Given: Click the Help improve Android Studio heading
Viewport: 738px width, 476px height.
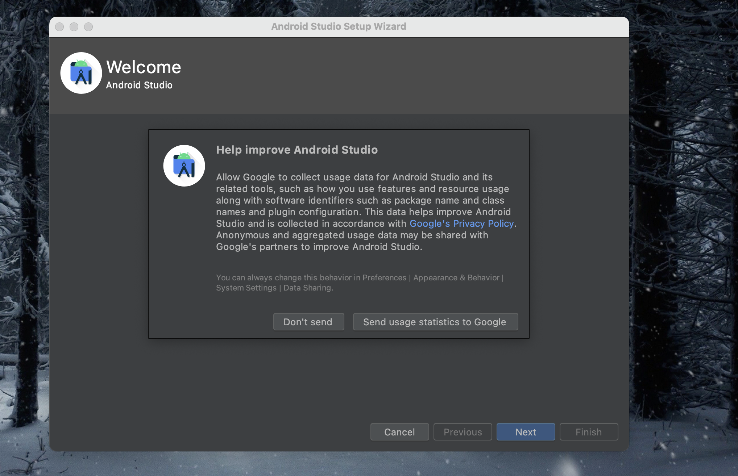Looking at the screenshot, I should [297, 150].
